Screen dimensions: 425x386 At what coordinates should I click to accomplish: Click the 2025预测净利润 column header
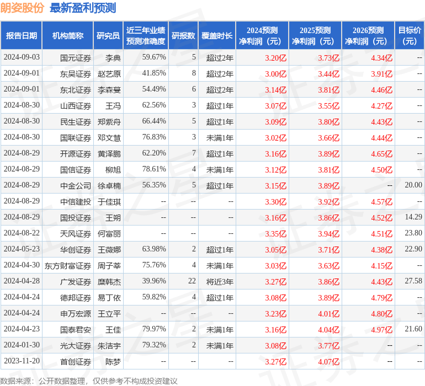[x=315, y=35]
